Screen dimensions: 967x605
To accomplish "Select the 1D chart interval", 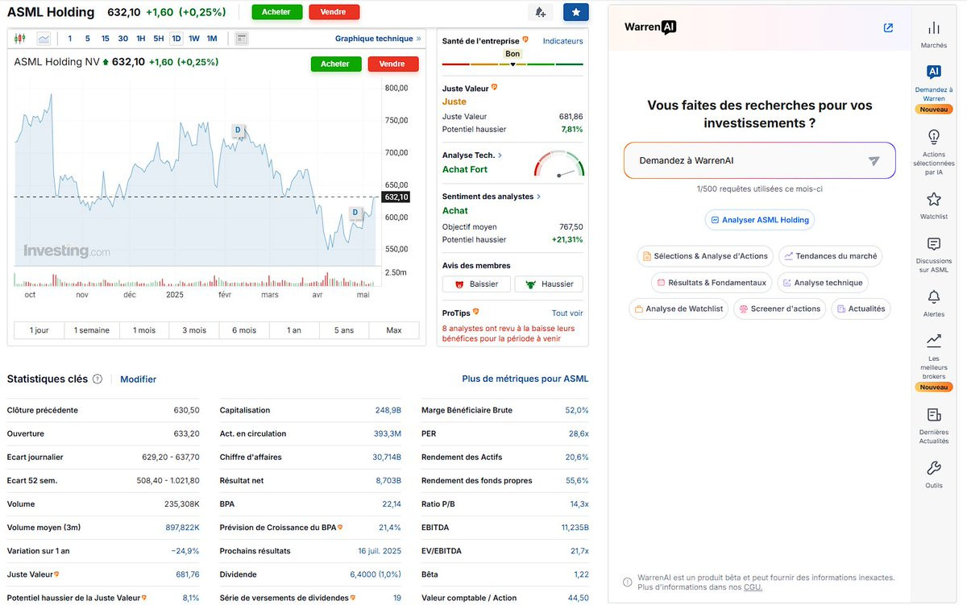I will click(176, 39).
